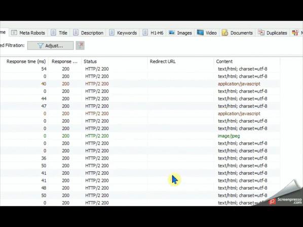Select the response time cell showing 40

(44, 84)
